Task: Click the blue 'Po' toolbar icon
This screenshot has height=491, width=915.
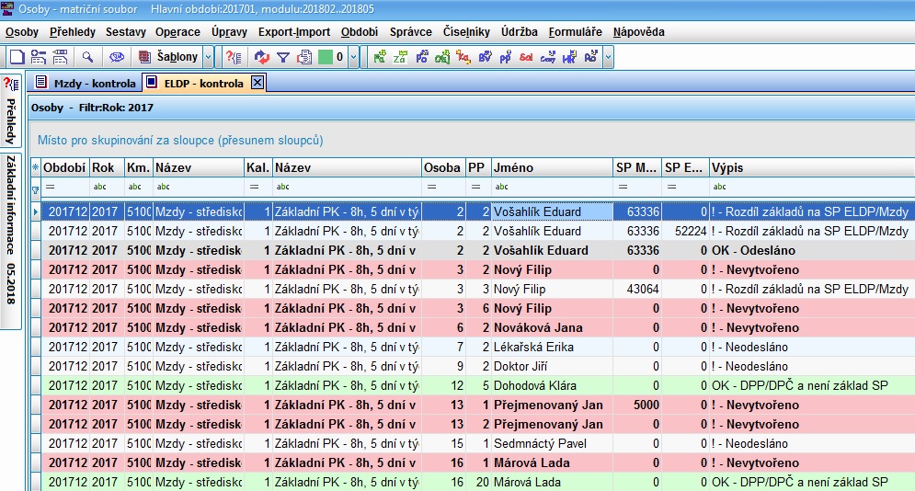Action: [x=421, y=57]
